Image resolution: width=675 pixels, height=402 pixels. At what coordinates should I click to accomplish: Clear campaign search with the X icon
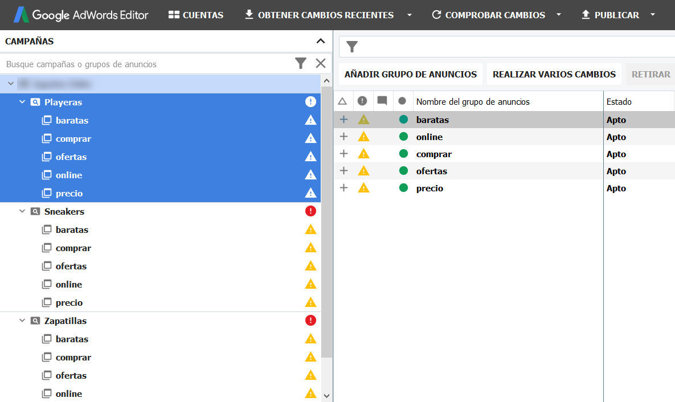320,64
